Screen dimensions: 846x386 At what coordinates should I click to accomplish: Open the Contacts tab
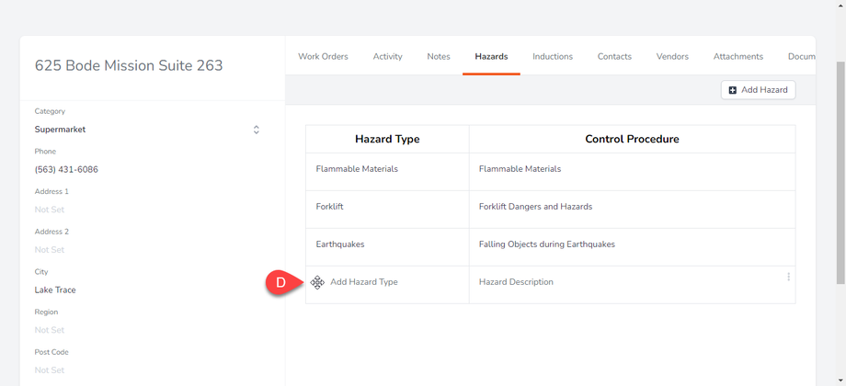614,57
